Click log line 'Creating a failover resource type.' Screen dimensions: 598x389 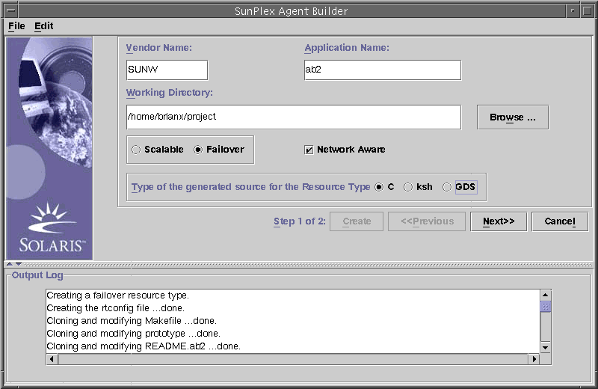click(x=118, y=295)
